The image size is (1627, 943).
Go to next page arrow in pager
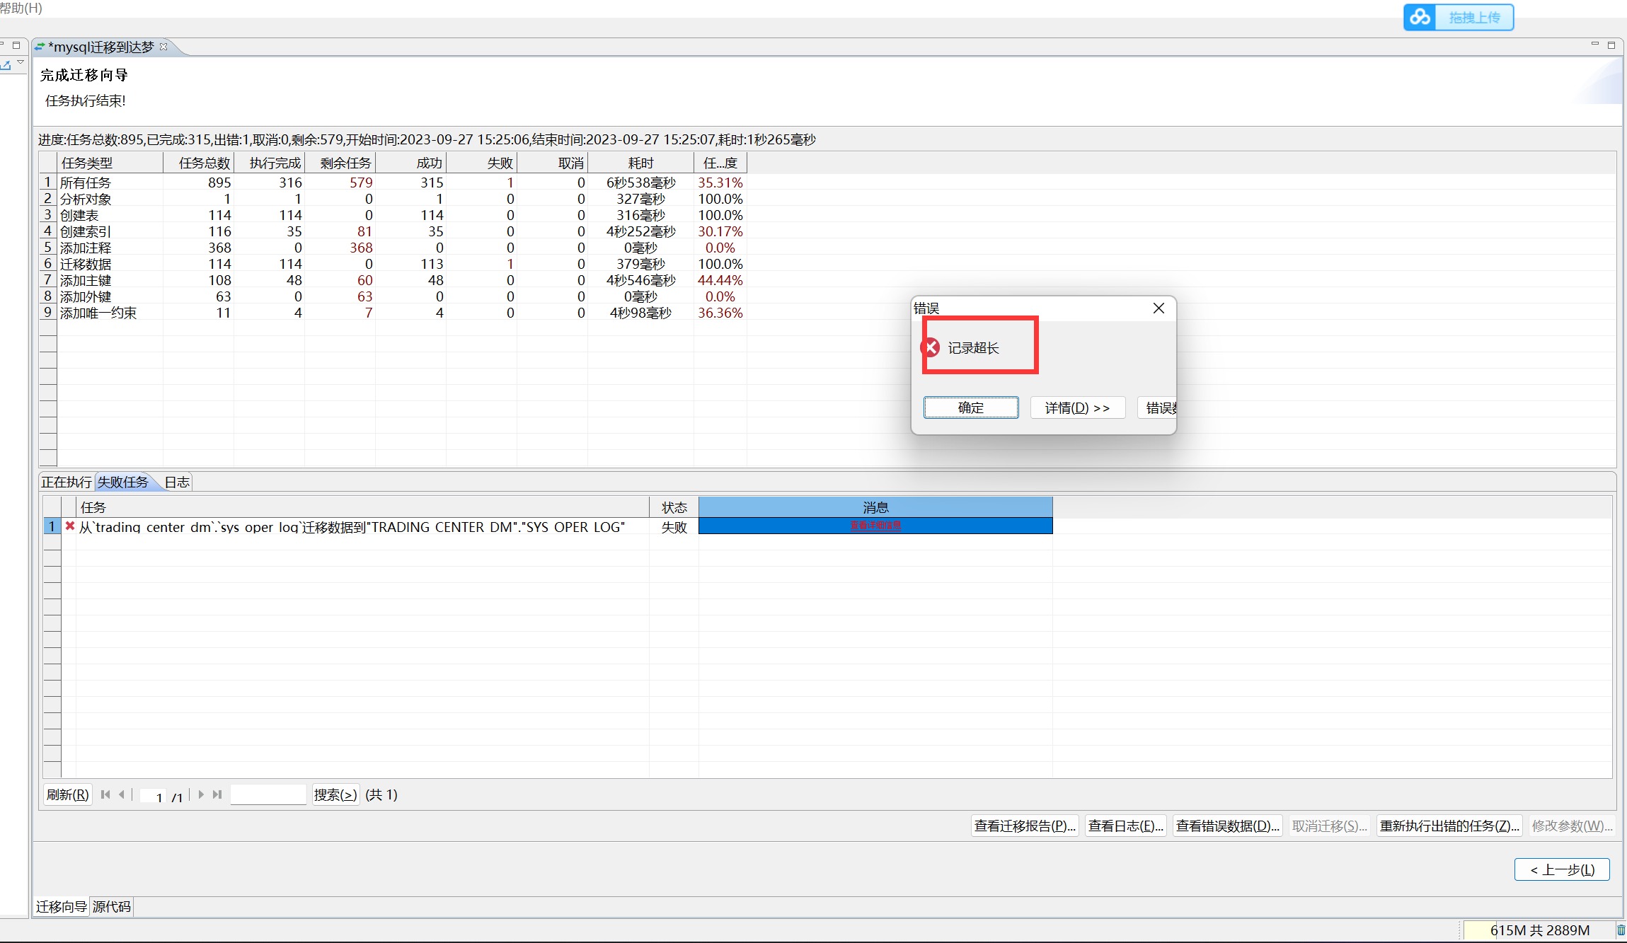pyautogui.click(x=201, y=794)
